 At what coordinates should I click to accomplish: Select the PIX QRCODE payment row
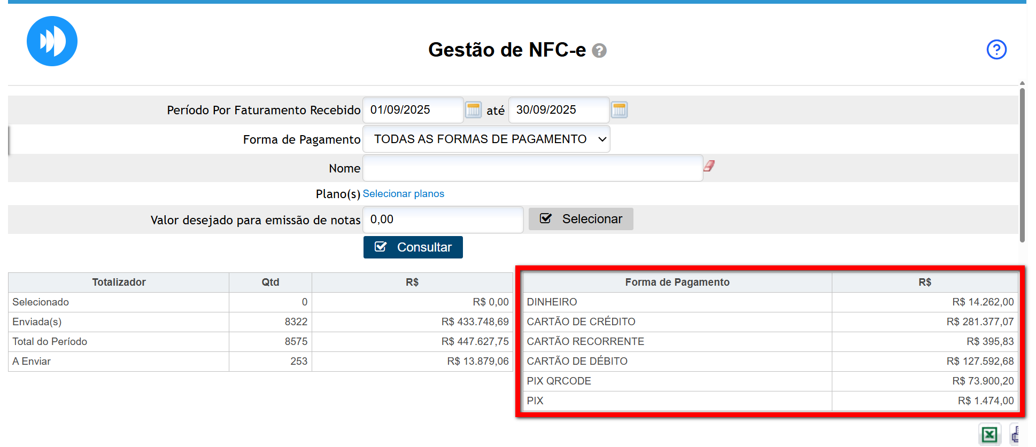click(770, 381)
